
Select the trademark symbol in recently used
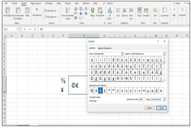pos(113,91)
